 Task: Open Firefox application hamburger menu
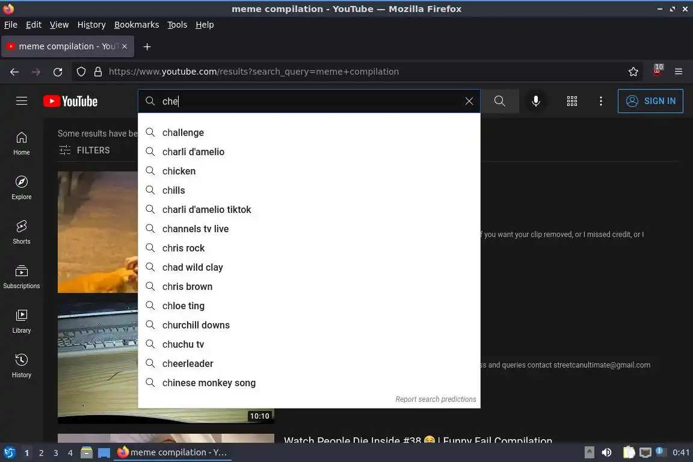point(679,72)
